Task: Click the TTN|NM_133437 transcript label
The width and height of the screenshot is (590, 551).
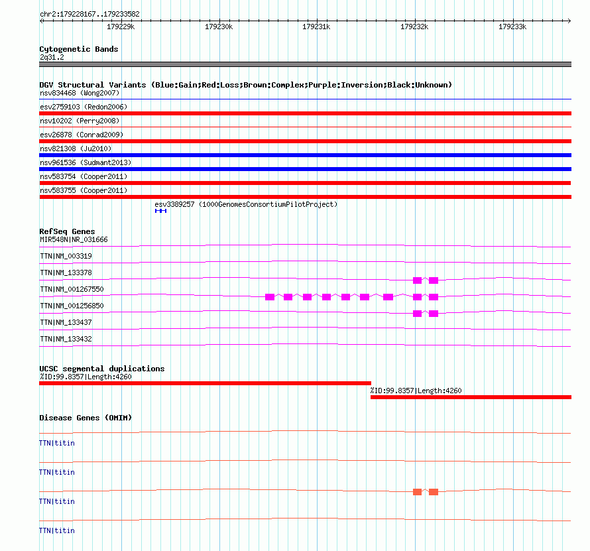Action: pyautogui.click(x=66, y=322)
